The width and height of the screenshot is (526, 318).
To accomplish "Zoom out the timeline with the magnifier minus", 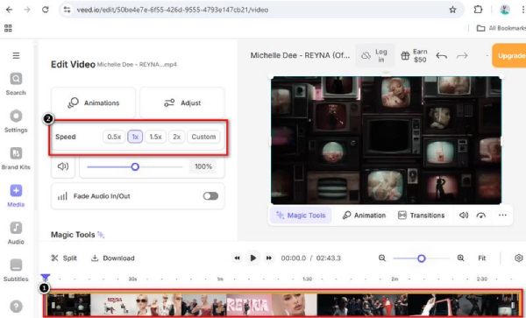I will point(382,258).
